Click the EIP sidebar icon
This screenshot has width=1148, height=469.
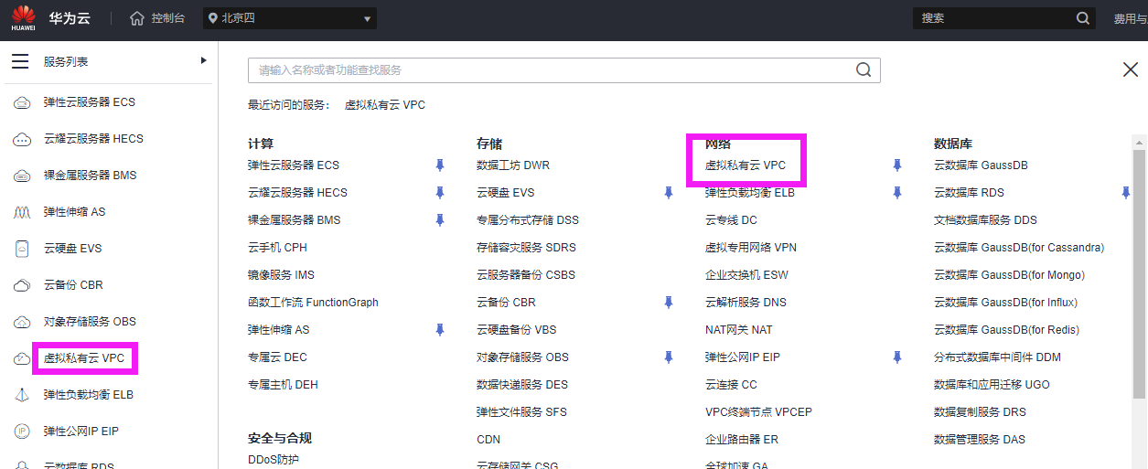click(22, 432)
